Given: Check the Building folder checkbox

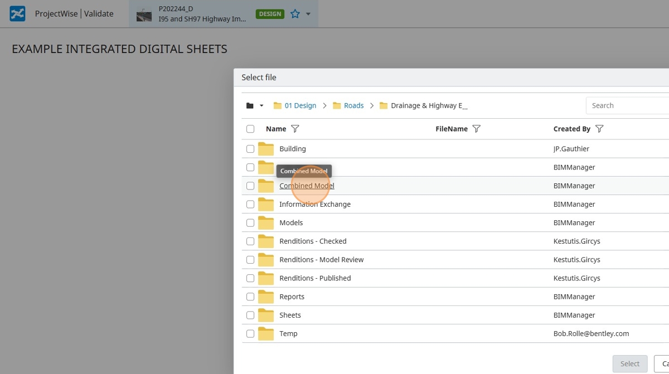Looking at the screenshot, I should click(250, 149).
